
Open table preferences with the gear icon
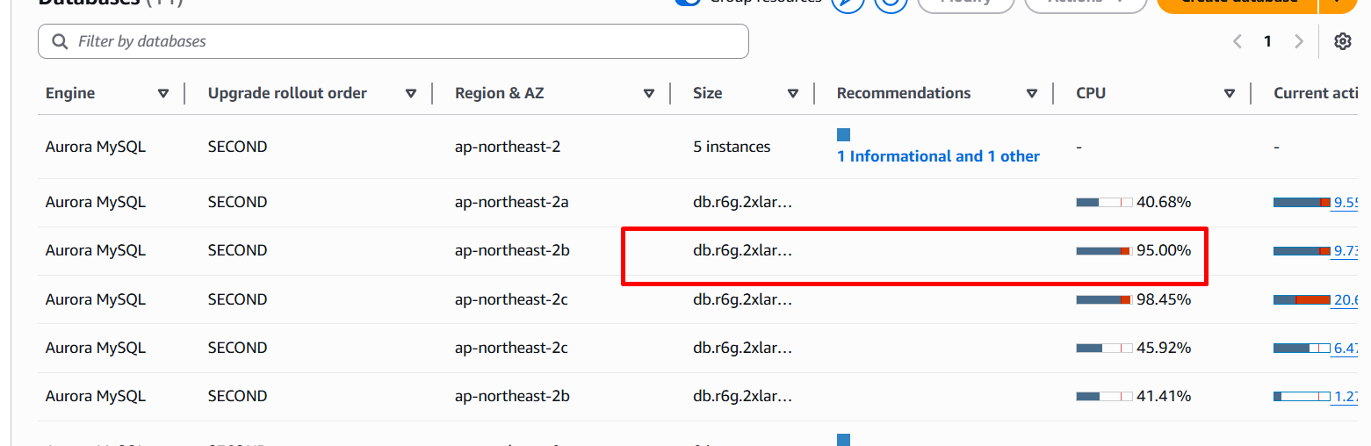tap(1342, 41)
